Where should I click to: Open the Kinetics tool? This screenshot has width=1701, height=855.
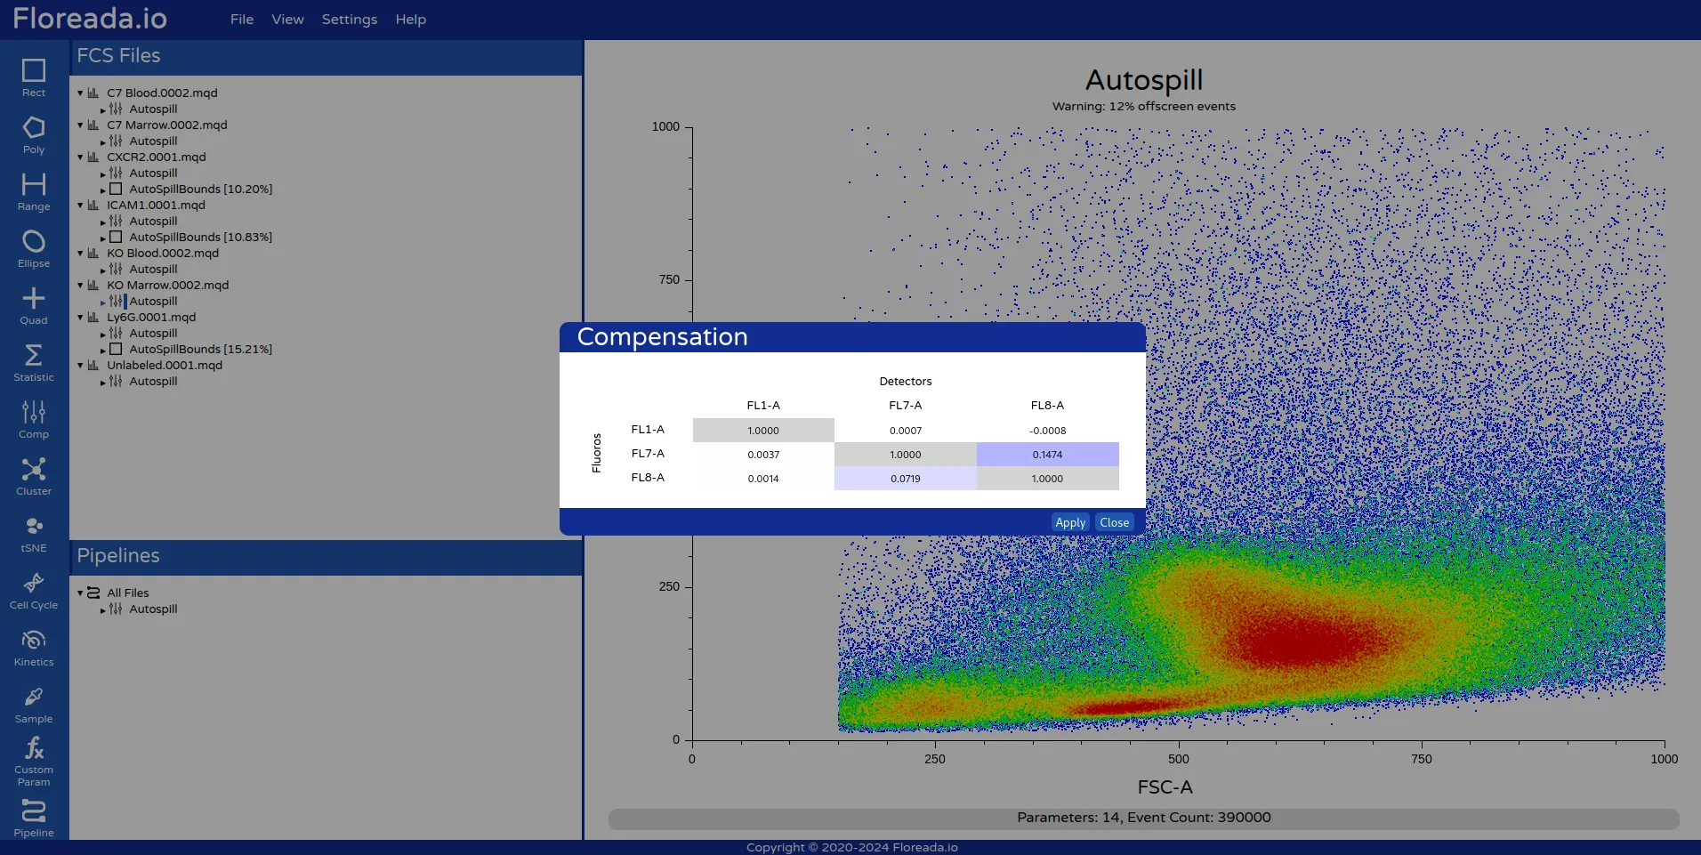tap(34, 647)
